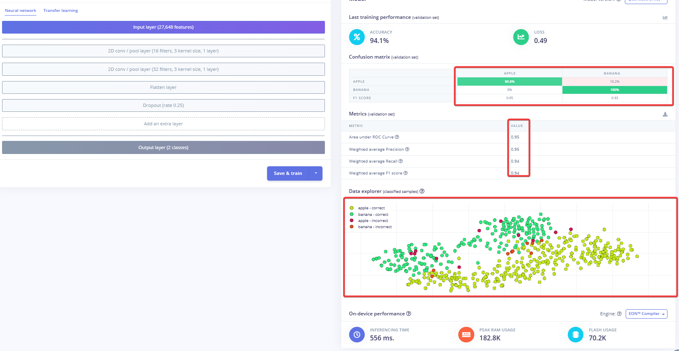This screenshot has width=679, height=351.
Task: Click the 0.49 loss value
Action: tap(540, 41)
